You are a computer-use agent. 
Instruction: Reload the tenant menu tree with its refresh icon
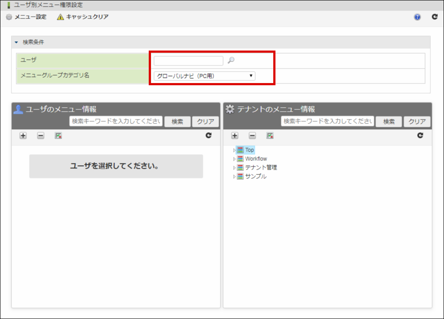click(420, 136)
